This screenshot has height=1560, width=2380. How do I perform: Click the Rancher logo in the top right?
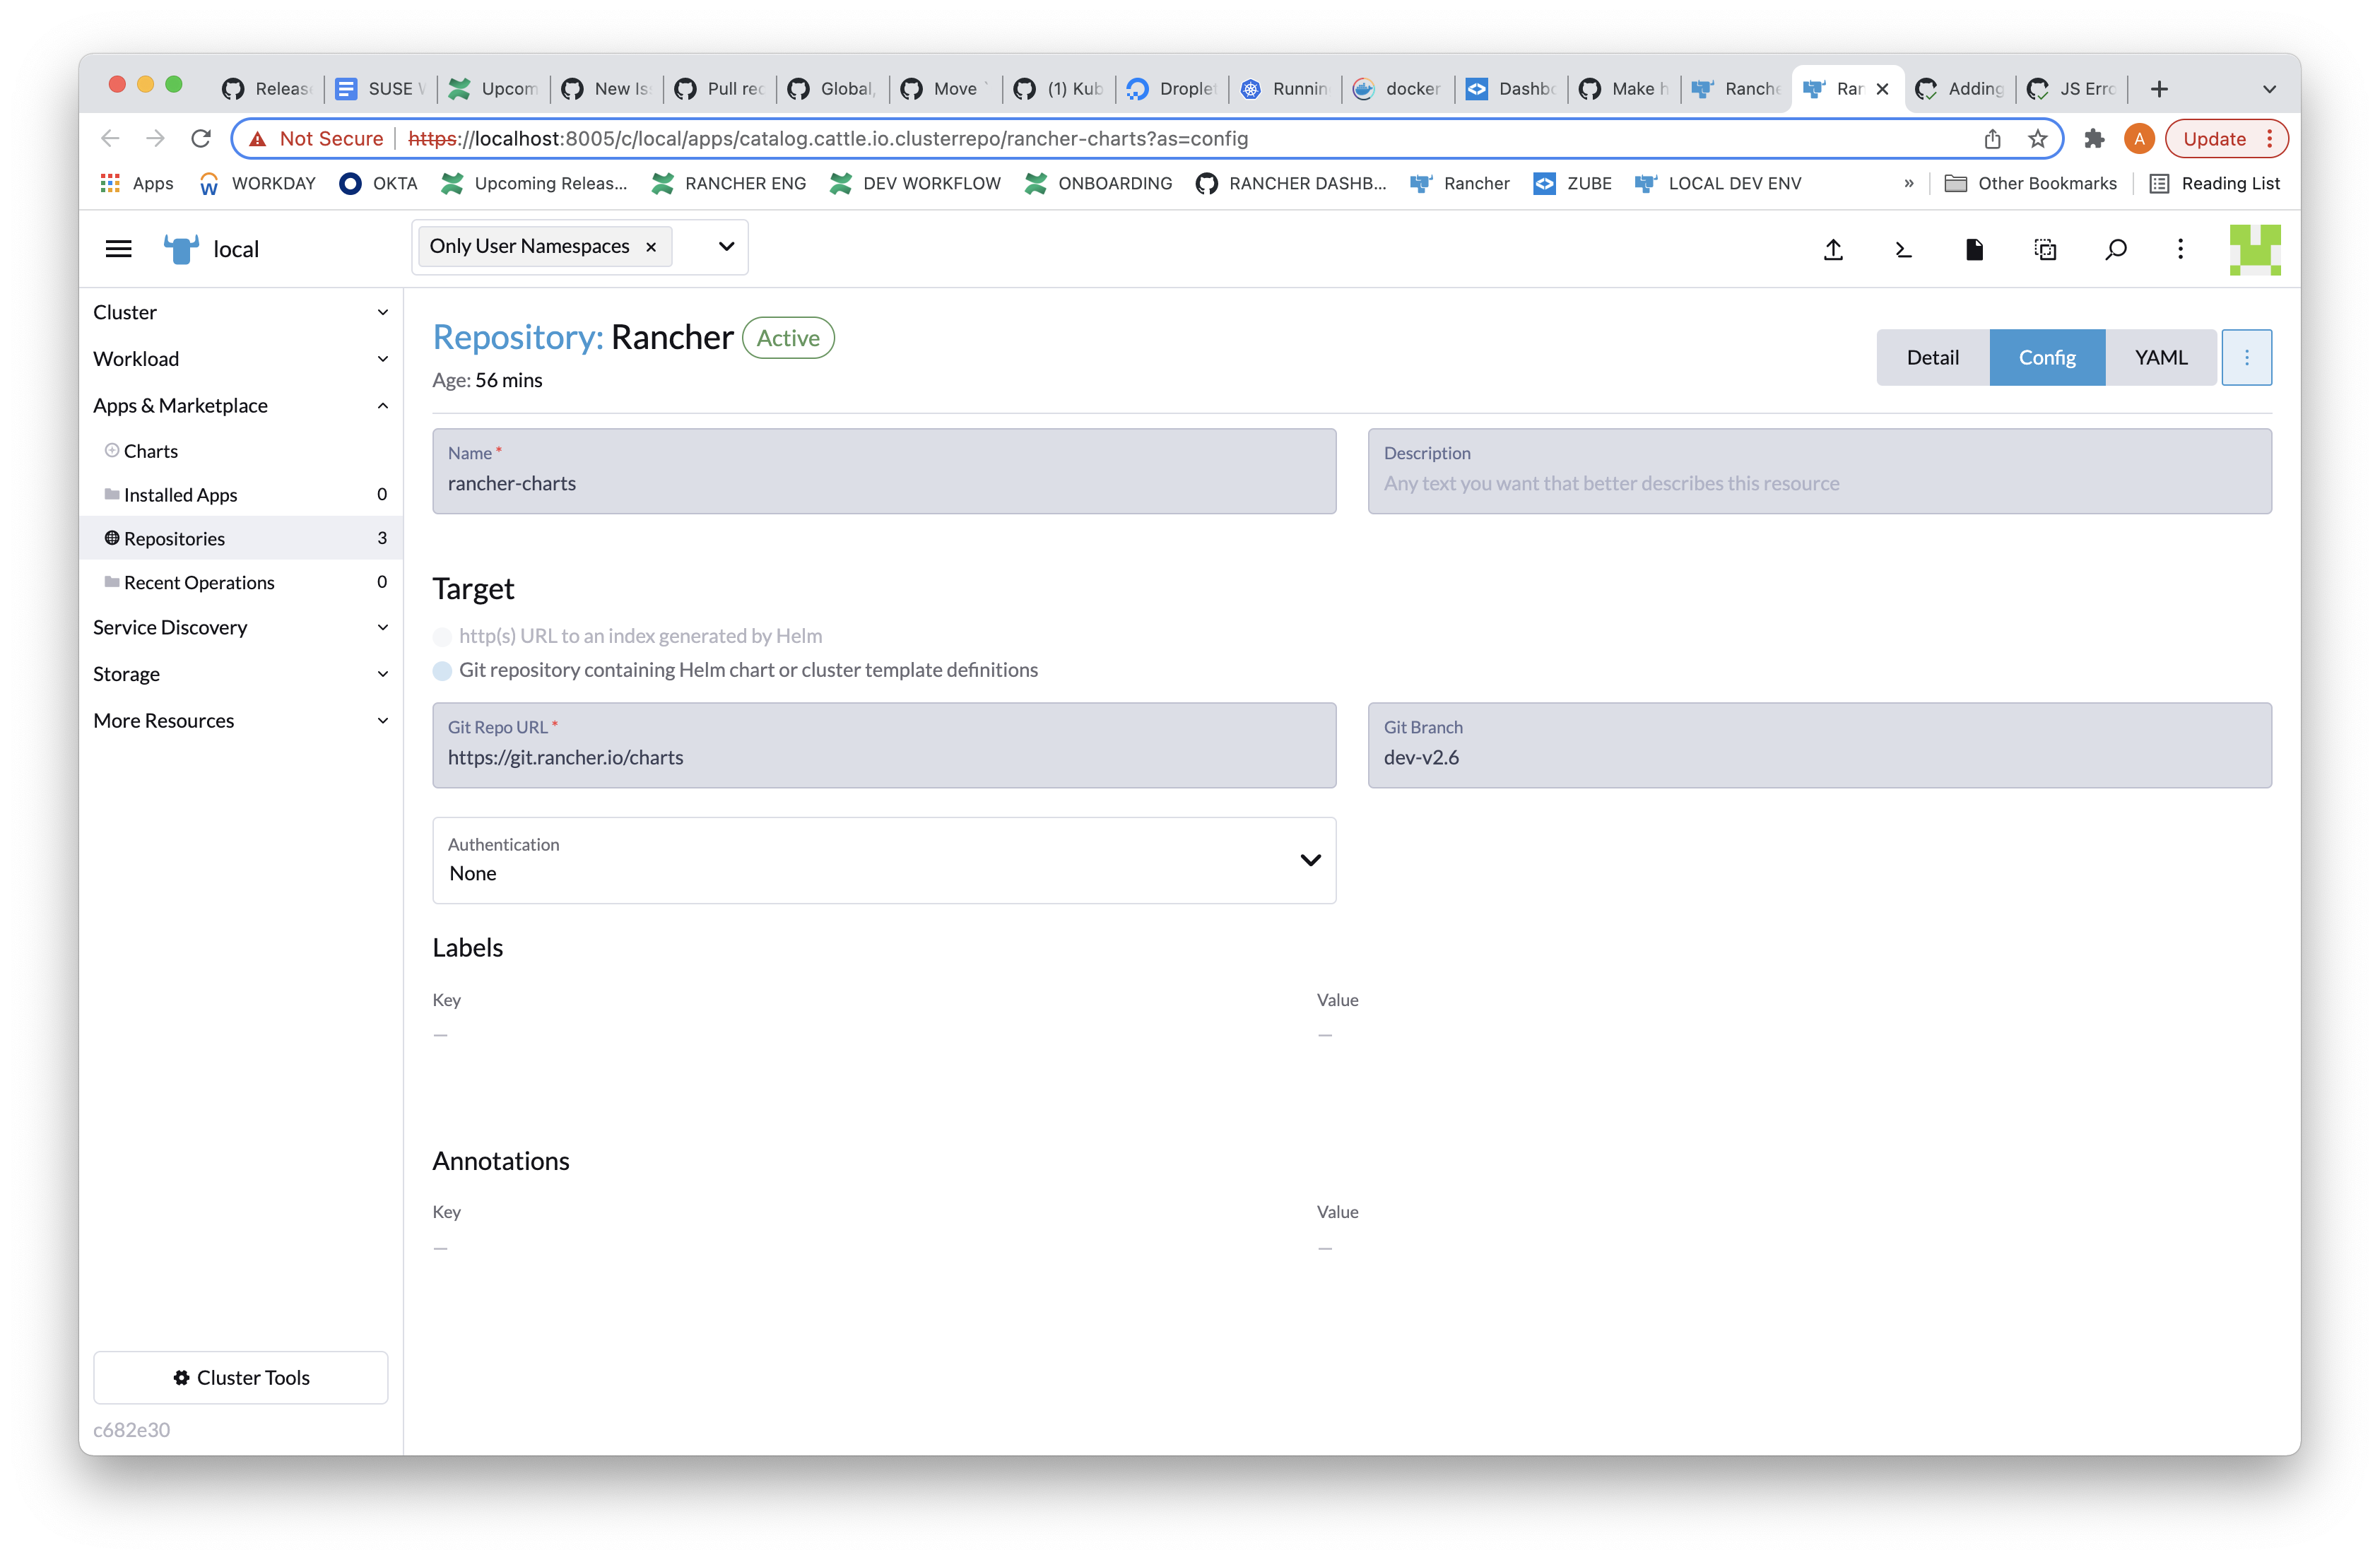click(2255, 249)
